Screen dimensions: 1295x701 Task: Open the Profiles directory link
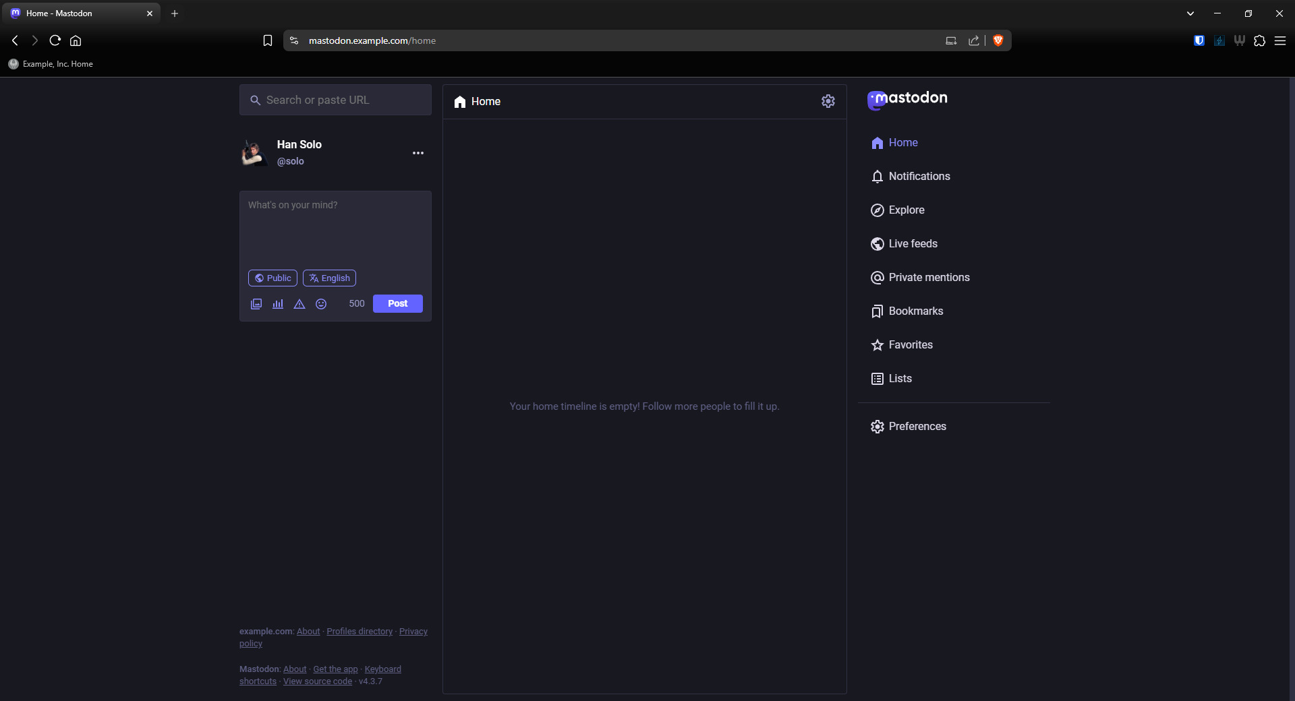click(x=359, y=632)
